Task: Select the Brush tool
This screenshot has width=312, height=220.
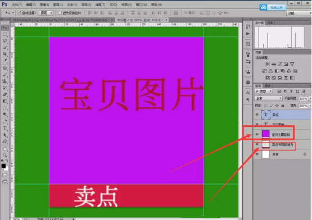Action: [4, 75]
